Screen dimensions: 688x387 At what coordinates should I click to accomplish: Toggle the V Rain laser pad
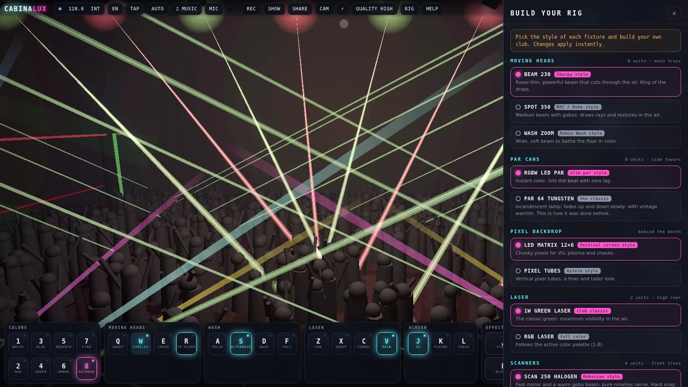tap(386, 343)
